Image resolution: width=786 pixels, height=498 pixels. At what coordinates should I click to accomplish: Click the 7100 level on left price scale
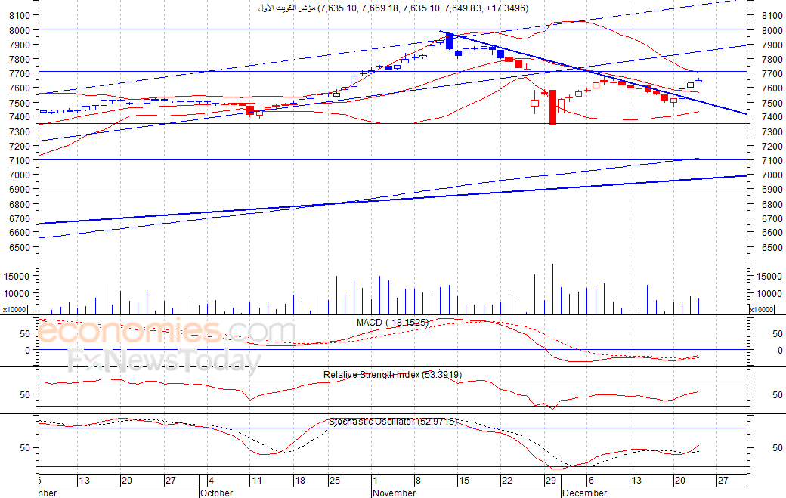20,160
